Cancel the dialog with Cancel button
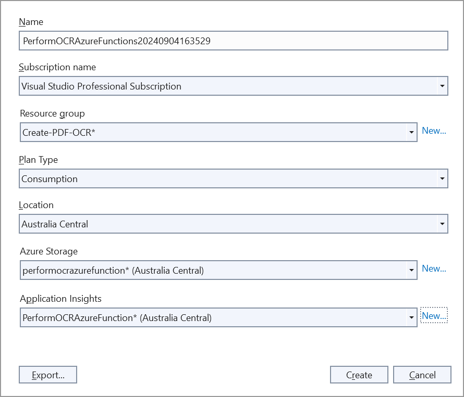Image resolution: width=464 pixels, height=397 pixels. (x=422, y=375)
